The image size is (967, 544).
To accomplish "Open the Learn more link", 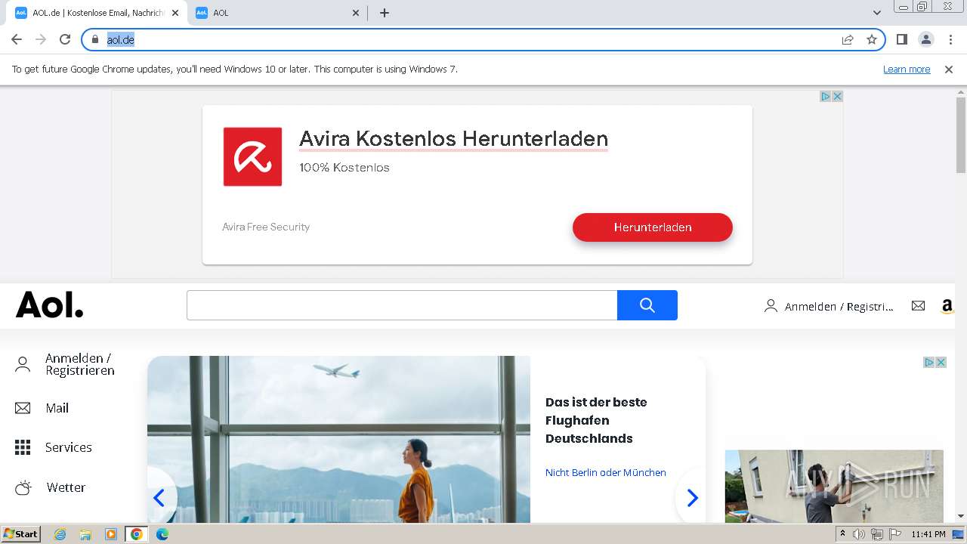I will click(x=907, y=70).
